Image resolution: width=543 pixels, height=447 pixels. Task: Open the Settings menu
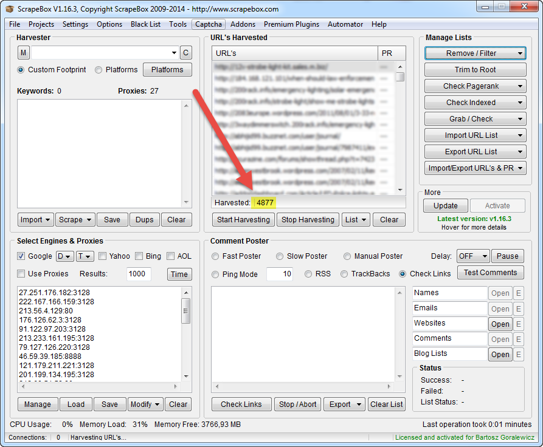pyautogui.click(x=75, y=24)
